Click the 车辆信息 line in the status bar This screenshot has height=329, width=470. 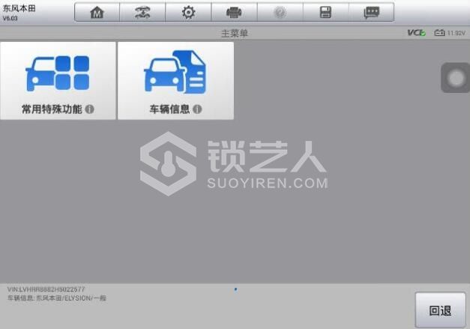[57, 298]
